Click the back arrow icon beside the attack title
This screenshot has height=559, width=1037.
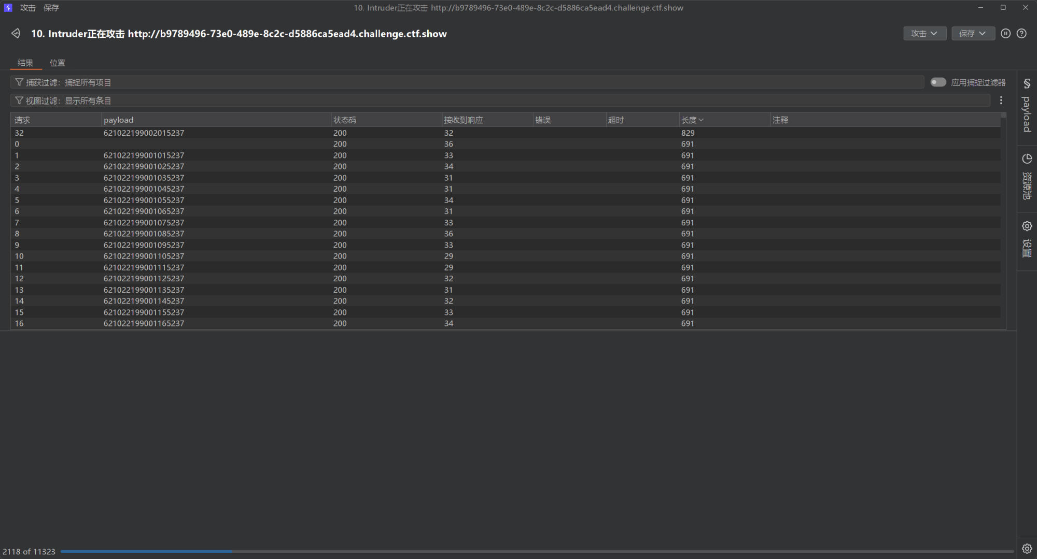pyautogui.click(x=16, y=34)
